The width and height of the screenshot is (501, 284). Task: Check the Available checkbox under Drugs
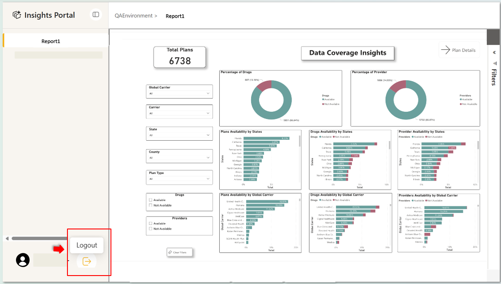pos(151,200)
